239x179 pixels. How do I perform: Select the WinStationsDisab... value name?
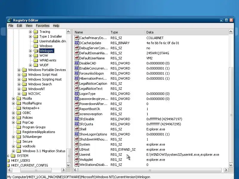[94, 165]
